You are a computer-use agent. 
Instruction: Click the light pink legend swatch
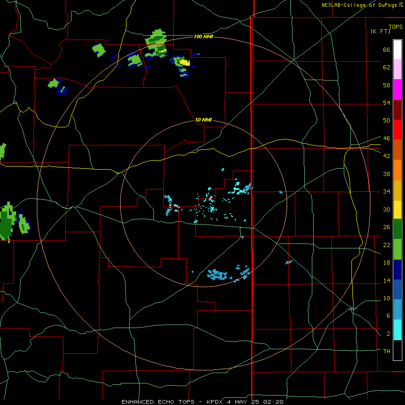click(397, 69)
